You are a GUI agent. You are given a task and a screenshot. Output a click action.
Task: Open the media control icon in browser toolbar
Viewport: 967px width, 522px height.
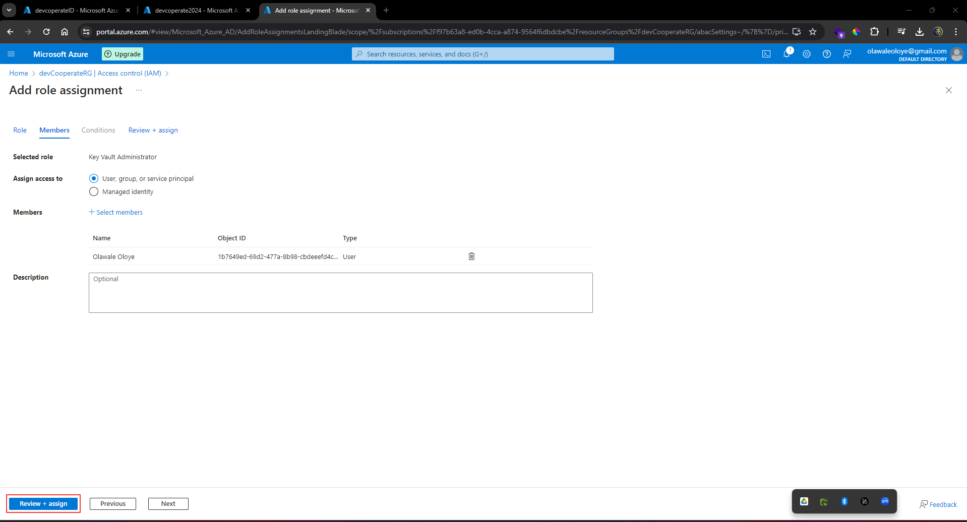coord(901,32)
